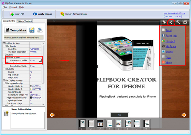Click the save template floppy disk icon
The width and height of the screenshot is (191, 135).
(32, 30)
